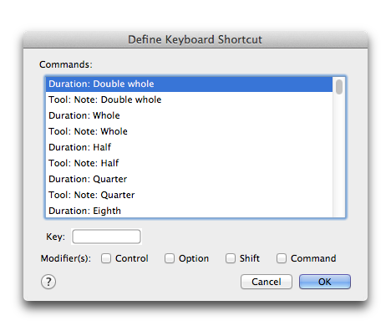Check the Command modifier checkbox
Screen dimensions: 391x331
point(282,258)
